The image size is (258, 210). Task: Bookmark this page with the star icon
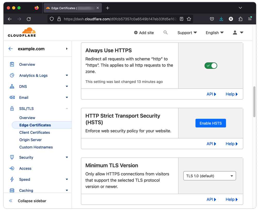pos(189,19)
